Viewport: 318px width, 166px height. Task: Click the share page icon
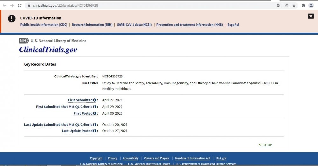pyautogui.click(x=286, y=5)
